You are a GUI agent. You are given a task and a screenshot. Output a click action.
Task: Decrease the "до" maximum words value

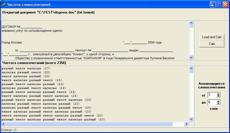pyautogui.click(x=219, y=104)
